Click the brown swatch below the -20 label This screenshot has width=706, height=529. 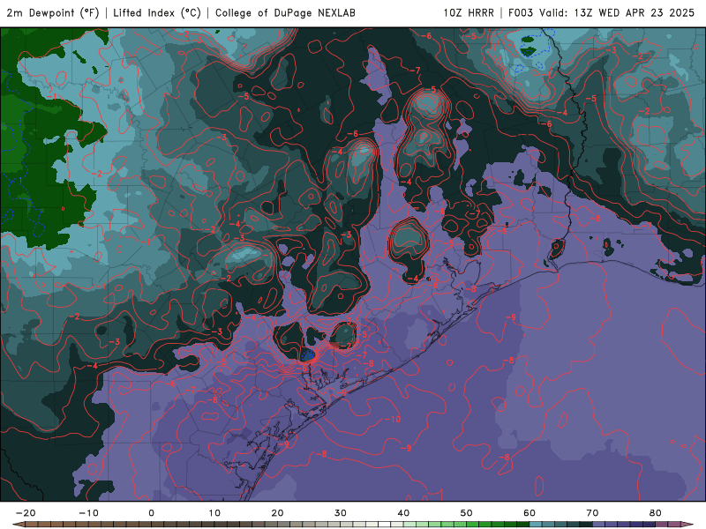[32, 525]
